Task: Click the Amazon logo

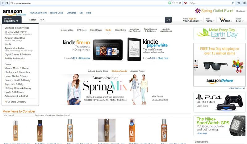Action: tap(12, 12)
